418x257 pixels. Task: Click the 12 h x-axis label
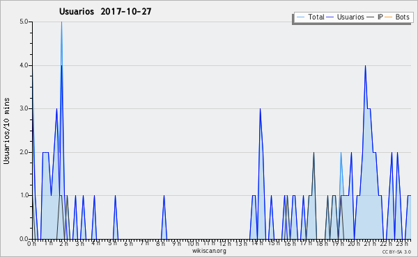(225, 243)
